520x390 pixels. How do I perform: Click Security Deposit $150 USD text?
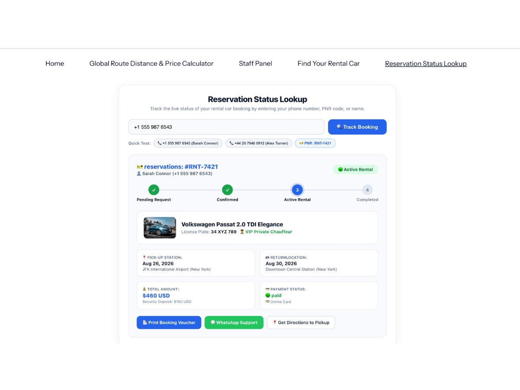(167, 302)
